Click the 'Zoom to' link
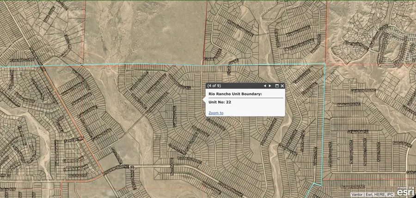 point(216,113)
